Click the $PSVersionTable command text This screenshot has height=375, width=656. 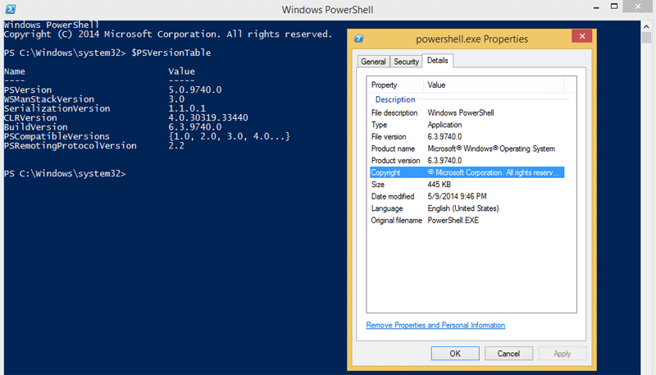coord(171,53)
